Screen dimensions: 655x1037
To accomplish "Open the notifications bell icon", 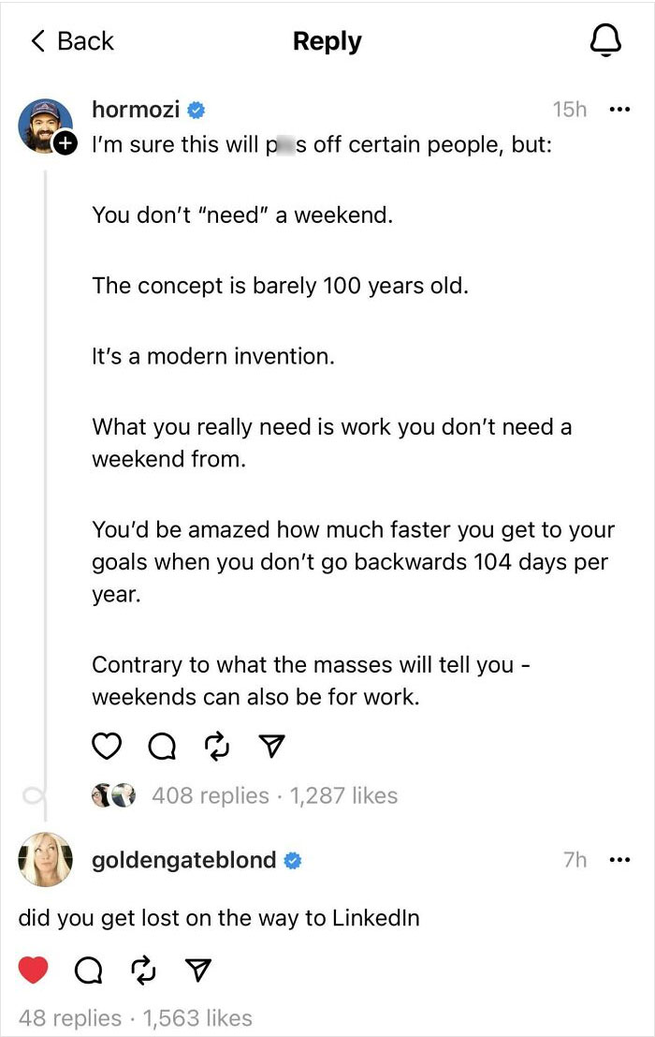I will (x=606, y=39).
